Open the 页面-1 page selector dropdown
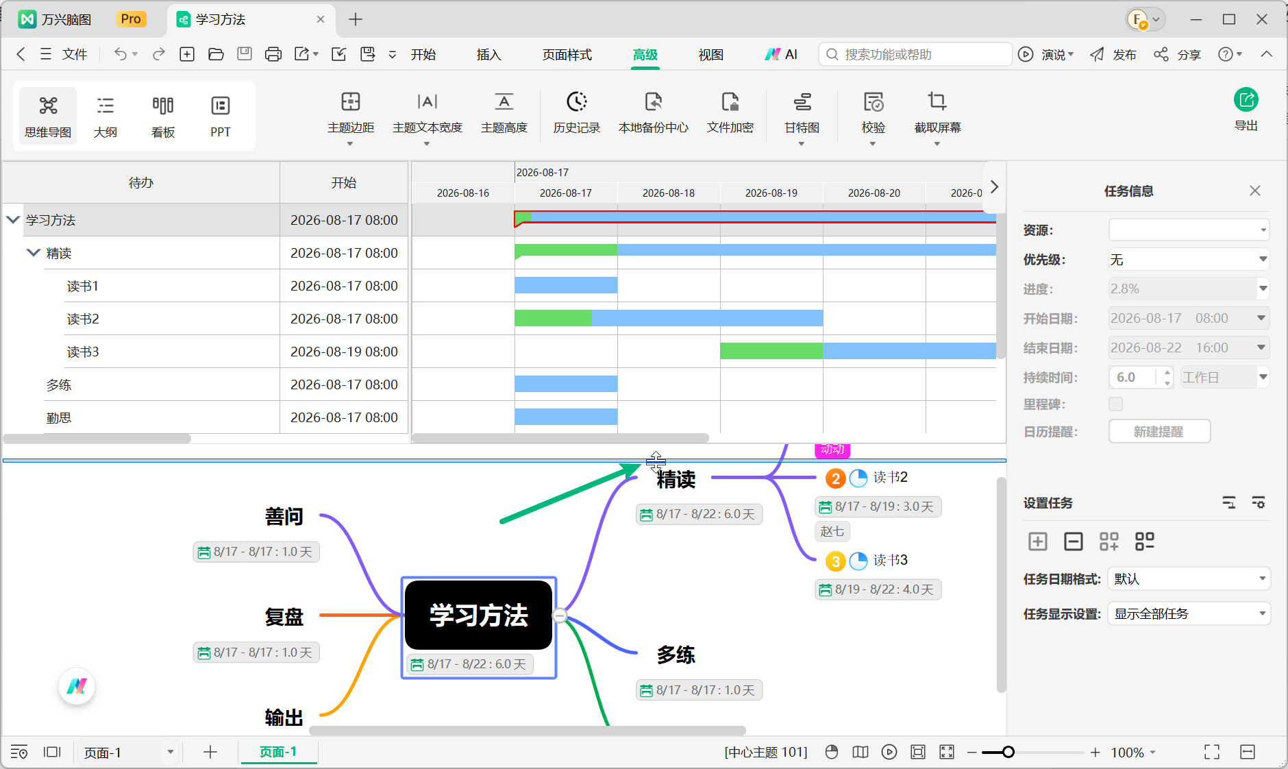This screenshot has height=769, width=1288. pos(127,753)
